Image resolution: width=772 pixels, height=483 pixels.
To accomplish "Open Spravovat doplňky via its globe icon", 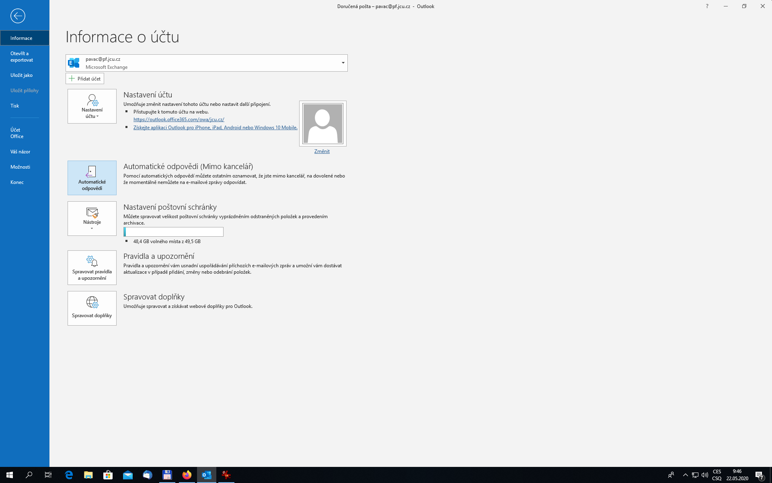I will (92, 308).
